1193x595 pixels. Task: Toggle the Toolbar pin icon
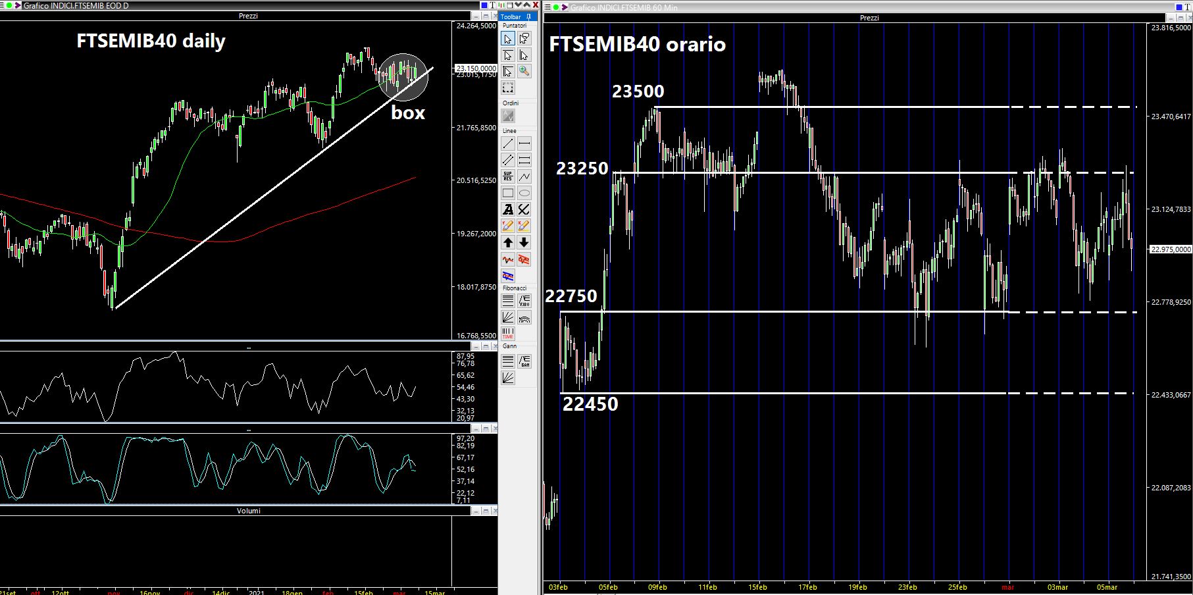coord(530,16)
